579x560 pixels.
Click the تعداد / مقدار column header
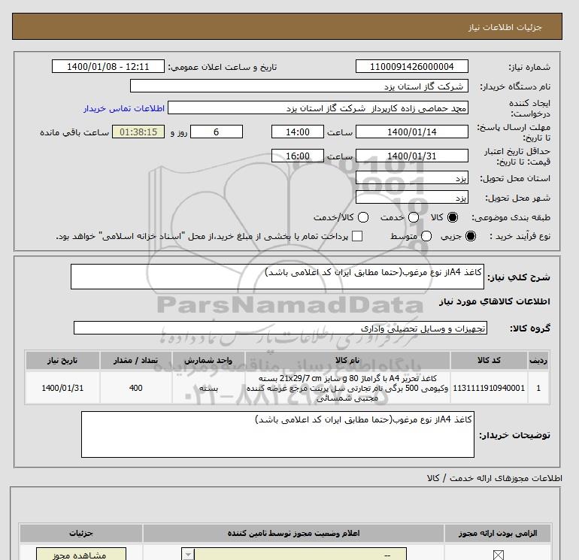[135, 360]
